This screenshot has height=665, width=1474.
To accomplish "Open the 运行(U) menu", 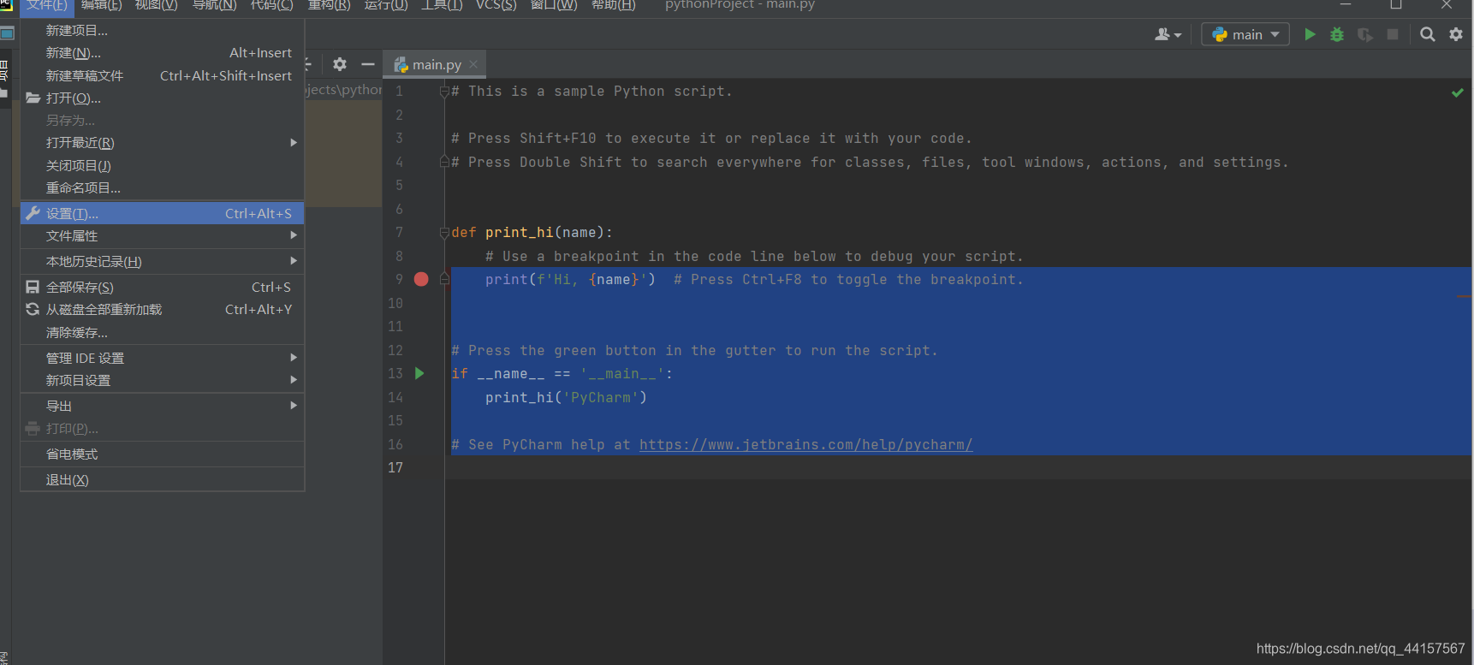I will pos(385,5).
